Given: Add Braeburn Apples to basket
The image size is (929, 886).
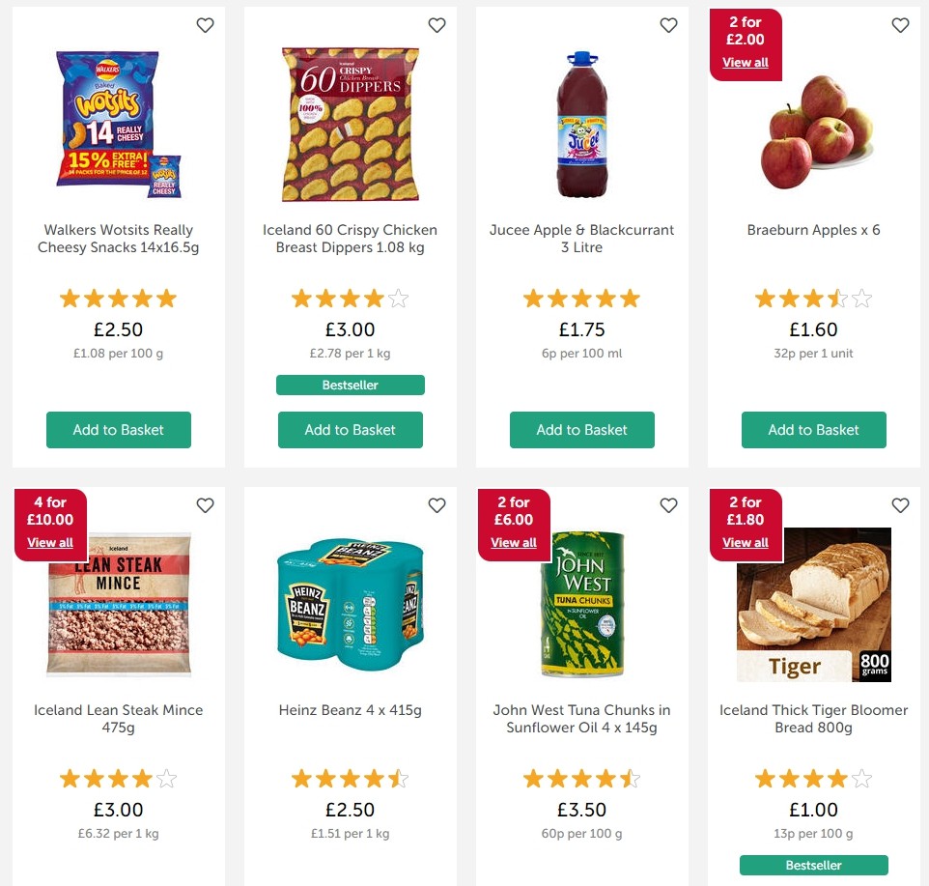Looking at the screenshot, I should (x=813, y=430).
